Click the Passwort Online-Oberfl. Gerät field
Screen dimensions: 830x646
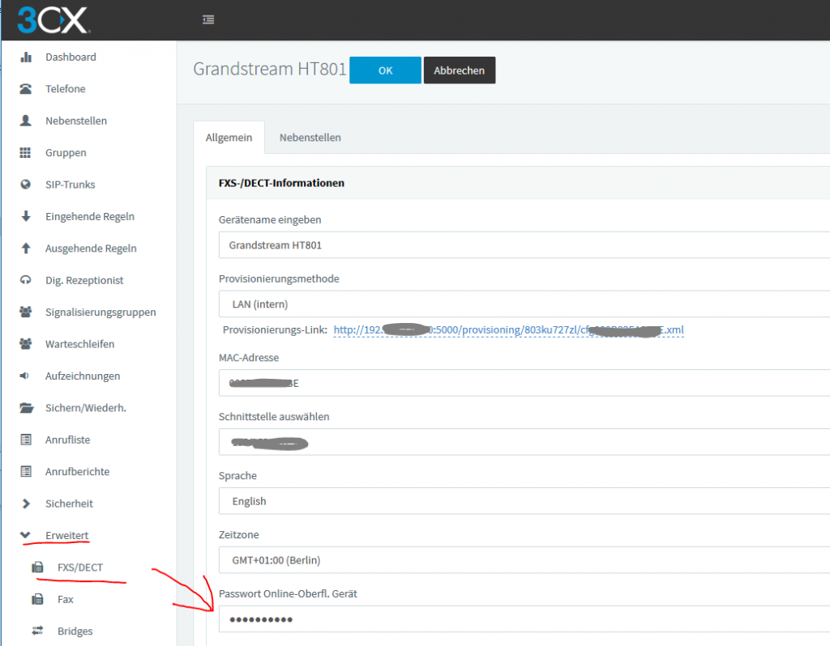pyautogui.click(x=524, y=619)
